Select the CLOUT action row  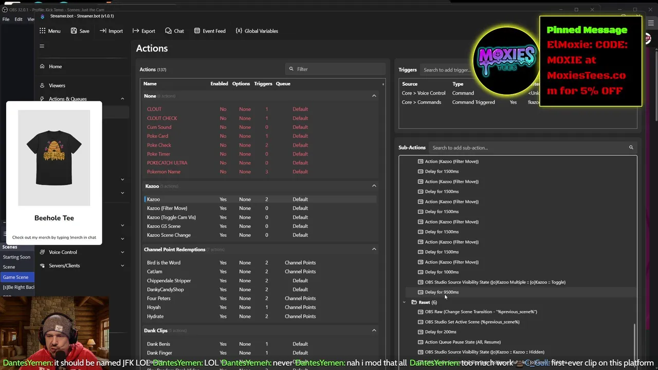pyautogui.click(x=260, y=109)
